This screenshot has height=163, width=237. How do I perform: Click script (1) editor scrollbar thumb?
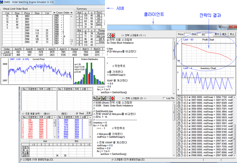[x=174, y=50]
